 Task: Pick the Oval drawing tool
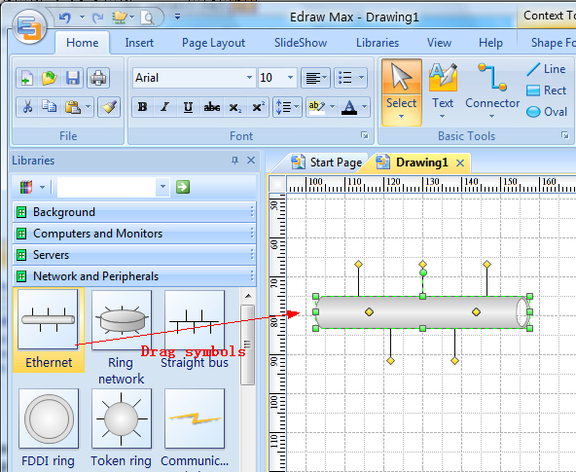tap(547, 112)
